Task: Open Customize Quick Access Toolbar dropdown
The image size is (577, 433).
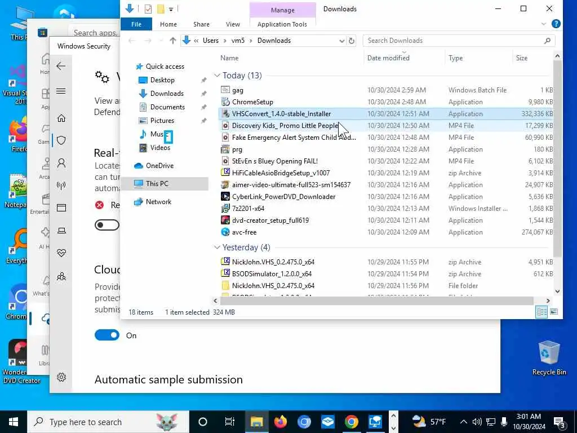Action: [x=171, y=9]
